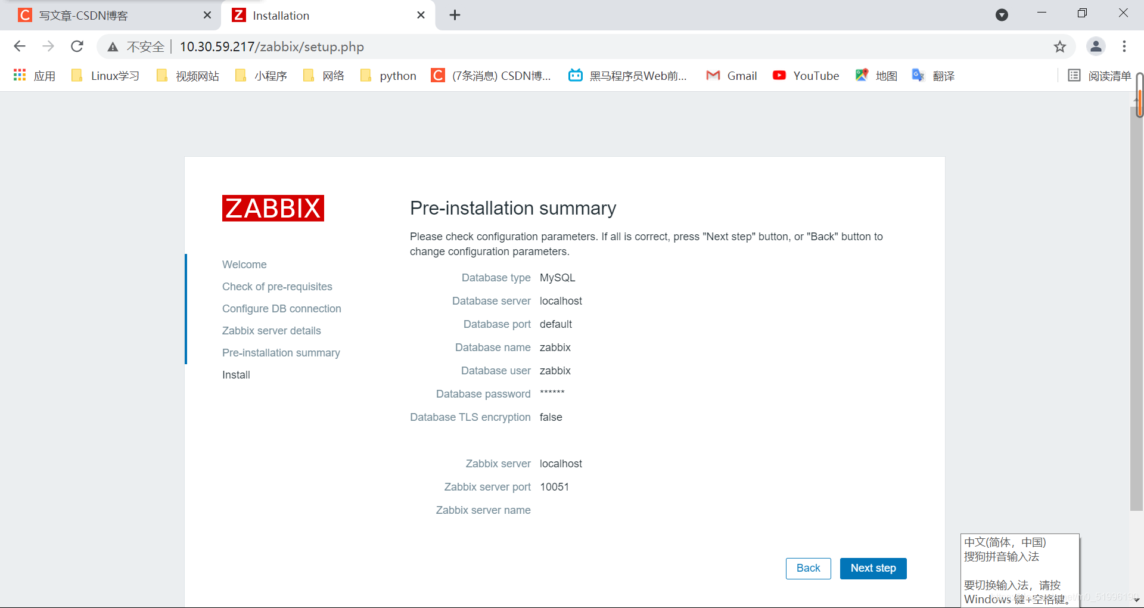The width and height of the screenshot is (1144, 608).
Task: Click the Zabbix server details step
Action: coord(272,331)
